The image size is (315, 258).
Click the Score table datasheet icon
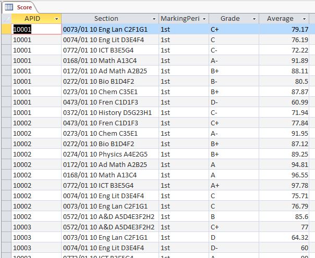[9, 7]
